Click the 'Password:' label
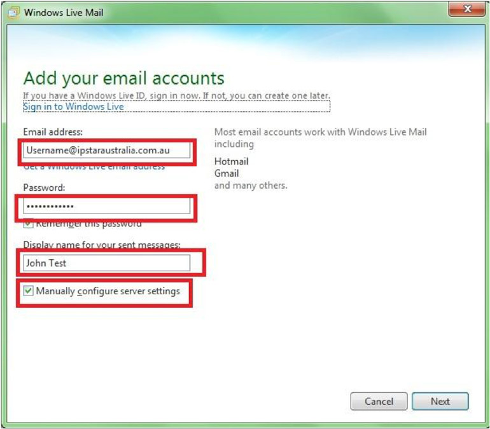Screen dimensions: 490x429 (44, 187)
